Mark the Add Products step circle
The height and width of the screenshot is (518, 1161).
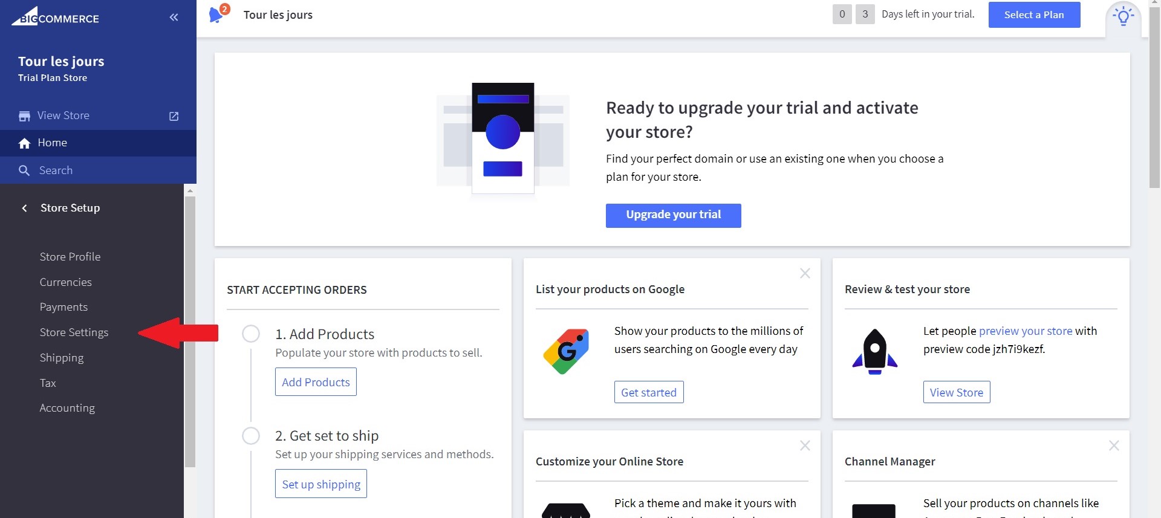251,334
